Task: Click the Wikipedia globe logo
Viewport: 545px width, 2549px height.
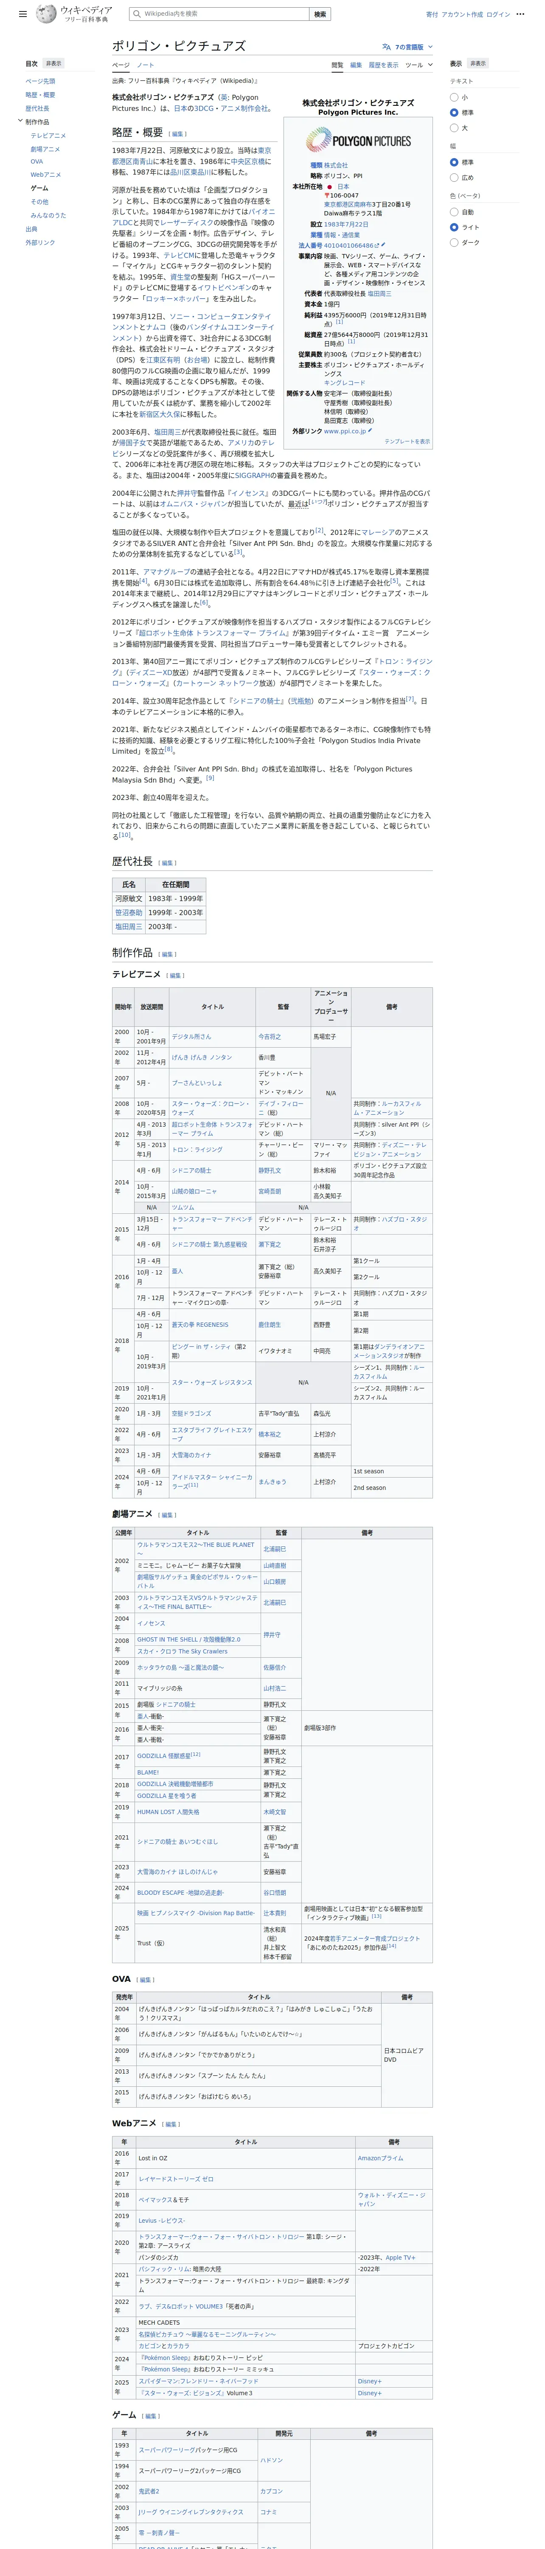Action: [47, 14]
